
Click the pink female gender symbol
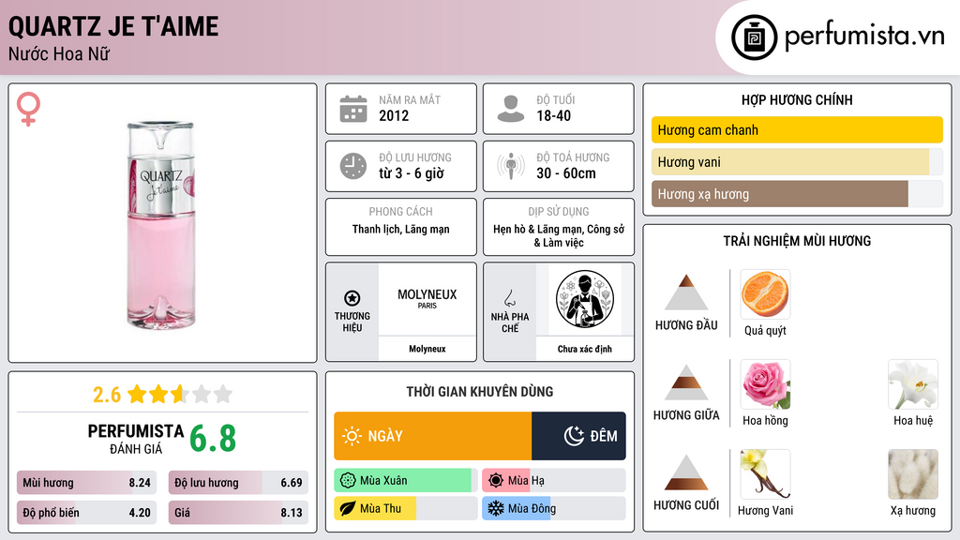[x=28, y=109]
